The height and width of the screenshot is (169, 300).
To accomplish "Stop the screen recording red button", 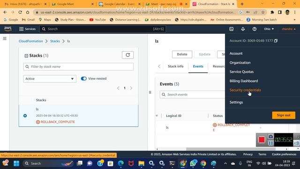I will tap(262, 140).
